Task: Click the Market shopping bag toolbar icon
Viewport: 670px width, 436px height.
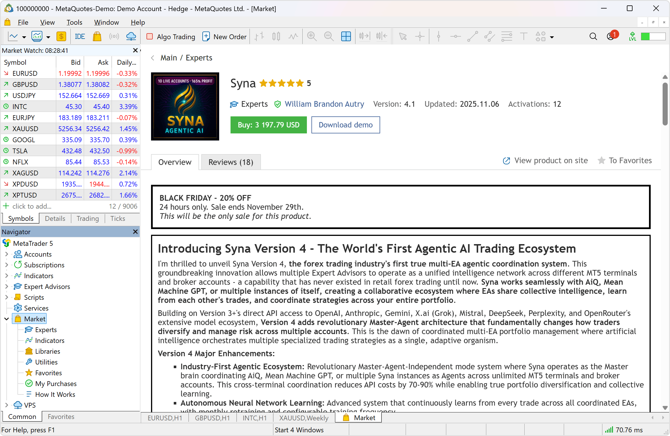Action: (97, 37)
